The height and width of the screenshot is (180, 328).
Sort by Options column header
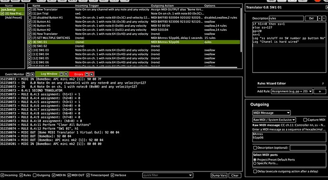coord(210,6)
